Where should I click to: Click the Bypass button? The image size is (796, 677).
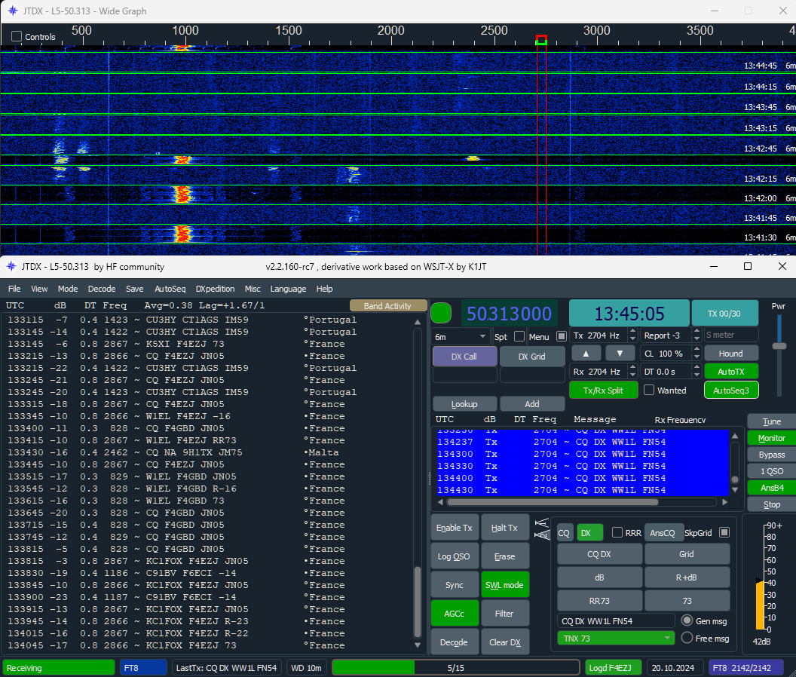772,455
